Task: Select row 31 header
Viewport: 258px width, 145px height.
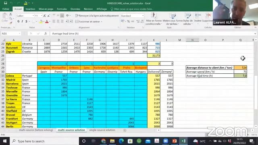Action: point(3,76)
